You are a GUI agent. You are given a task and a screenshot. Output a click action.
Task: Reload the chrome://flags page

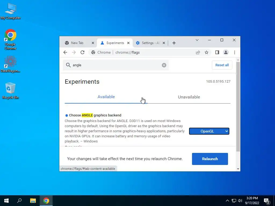(82, 52)
